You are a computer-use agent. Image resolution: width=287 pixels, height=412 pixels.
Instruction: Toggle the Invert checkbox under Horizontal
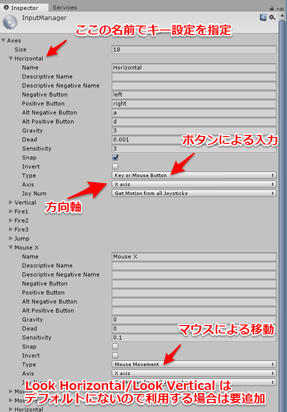(115, 166)
